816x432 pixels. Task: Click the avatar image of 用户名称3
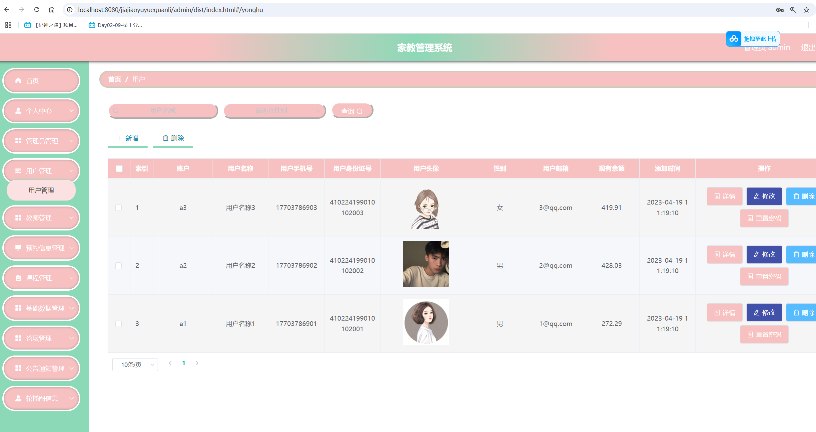[426, 208]
